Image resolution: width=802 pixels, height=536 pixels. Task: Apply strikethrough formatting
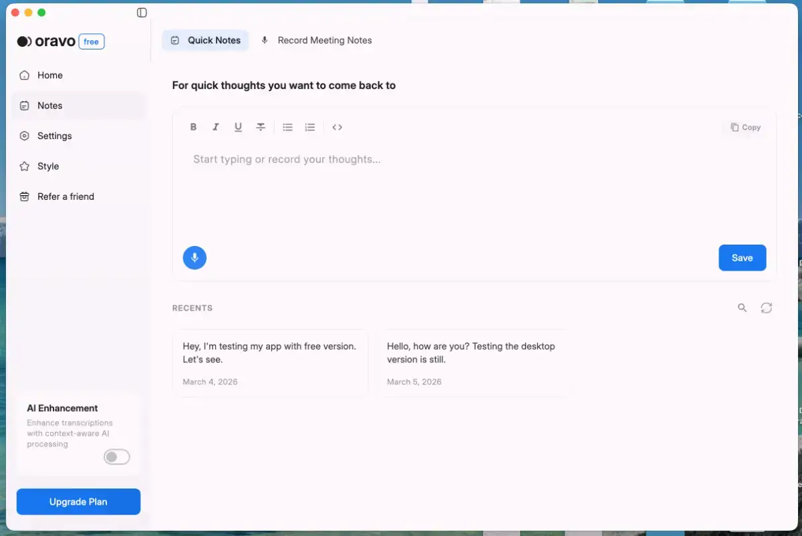click(x=261, y=127)
